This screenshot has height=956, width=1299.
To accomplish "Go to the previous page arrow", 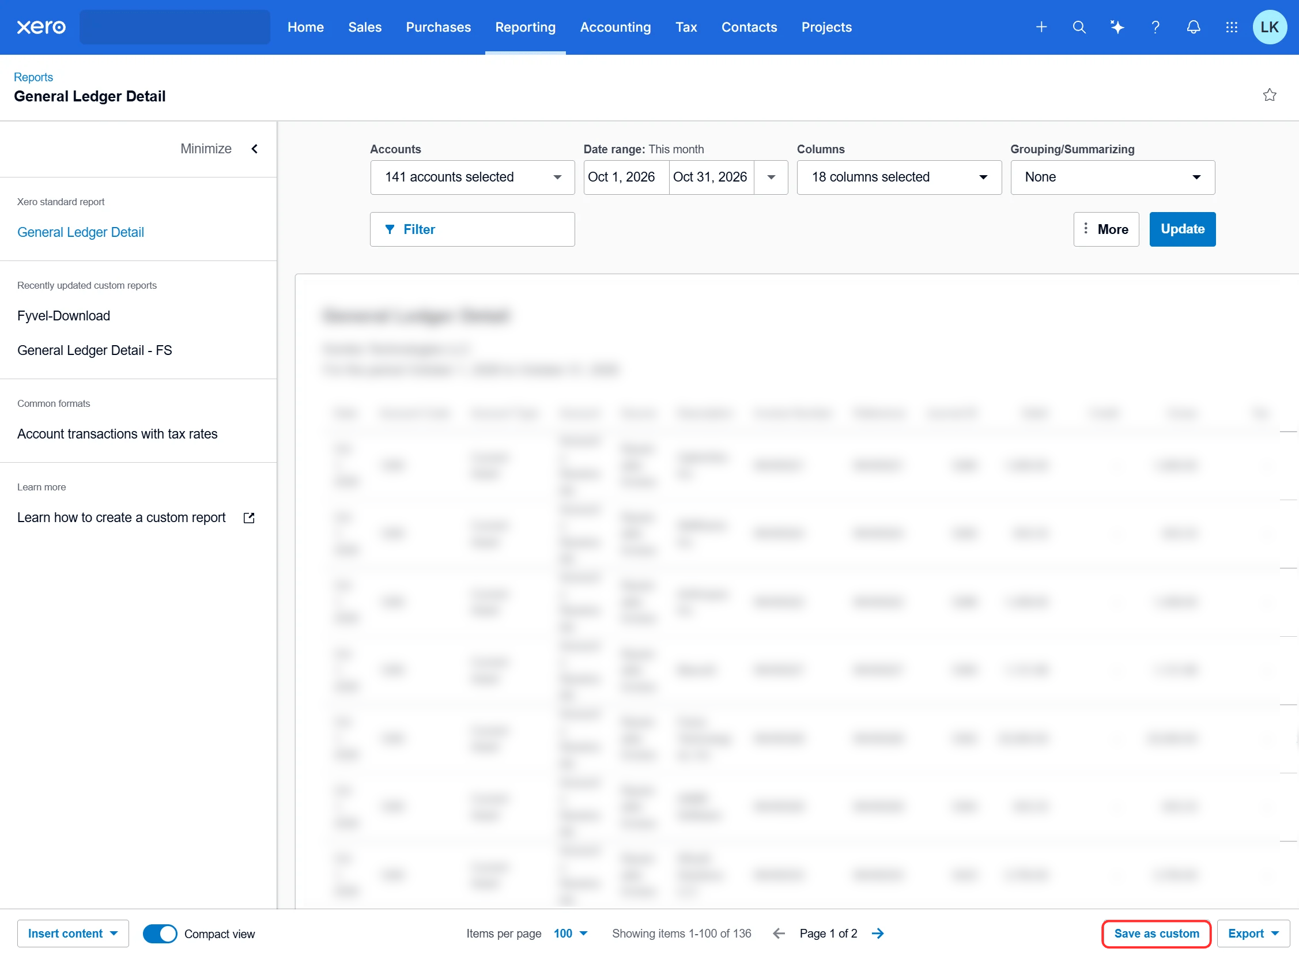I will 779,934.
